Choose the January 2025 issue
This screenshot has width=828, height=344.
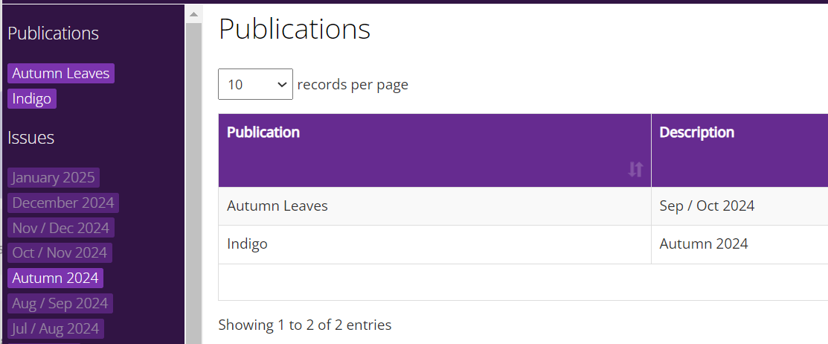pos(54,177)
